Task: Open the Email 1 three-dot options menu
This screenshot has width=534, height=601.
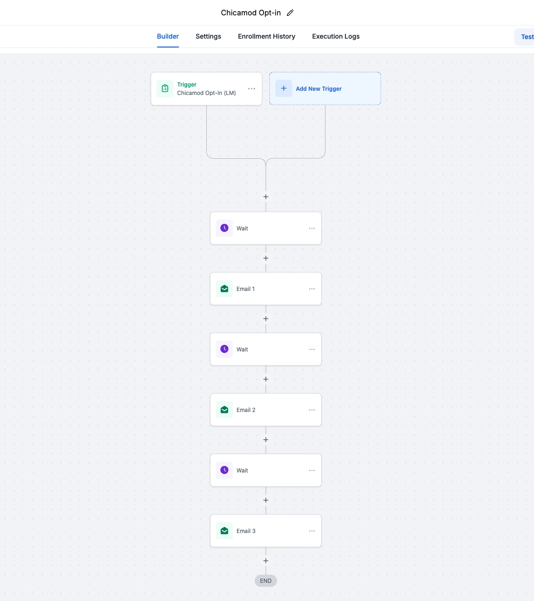Action: pos(312,289)
